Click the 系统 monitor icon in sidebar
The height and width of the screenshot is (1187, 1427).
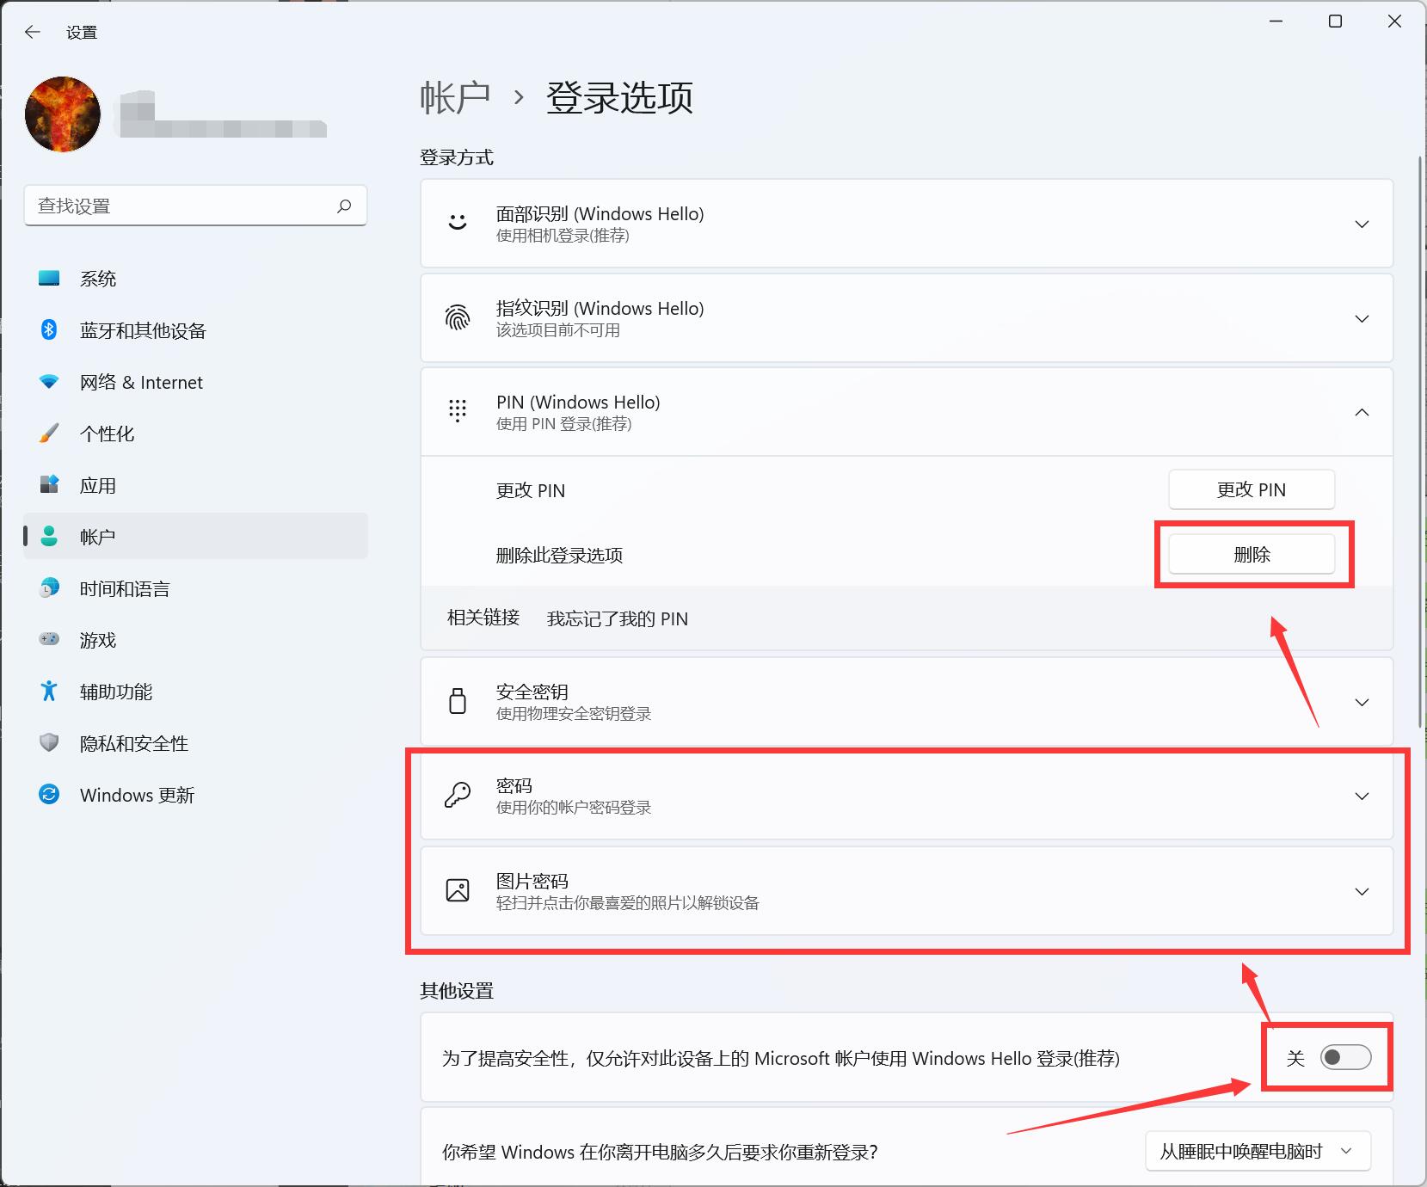click(49, 278)
